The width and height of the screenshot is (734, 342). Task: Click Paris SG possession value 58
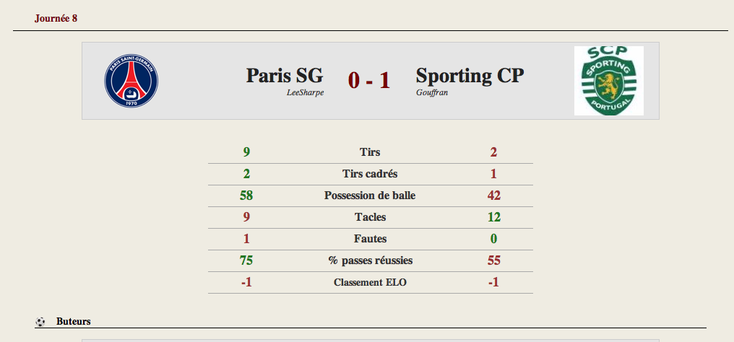pyautogui.click(x=246, y=196)
